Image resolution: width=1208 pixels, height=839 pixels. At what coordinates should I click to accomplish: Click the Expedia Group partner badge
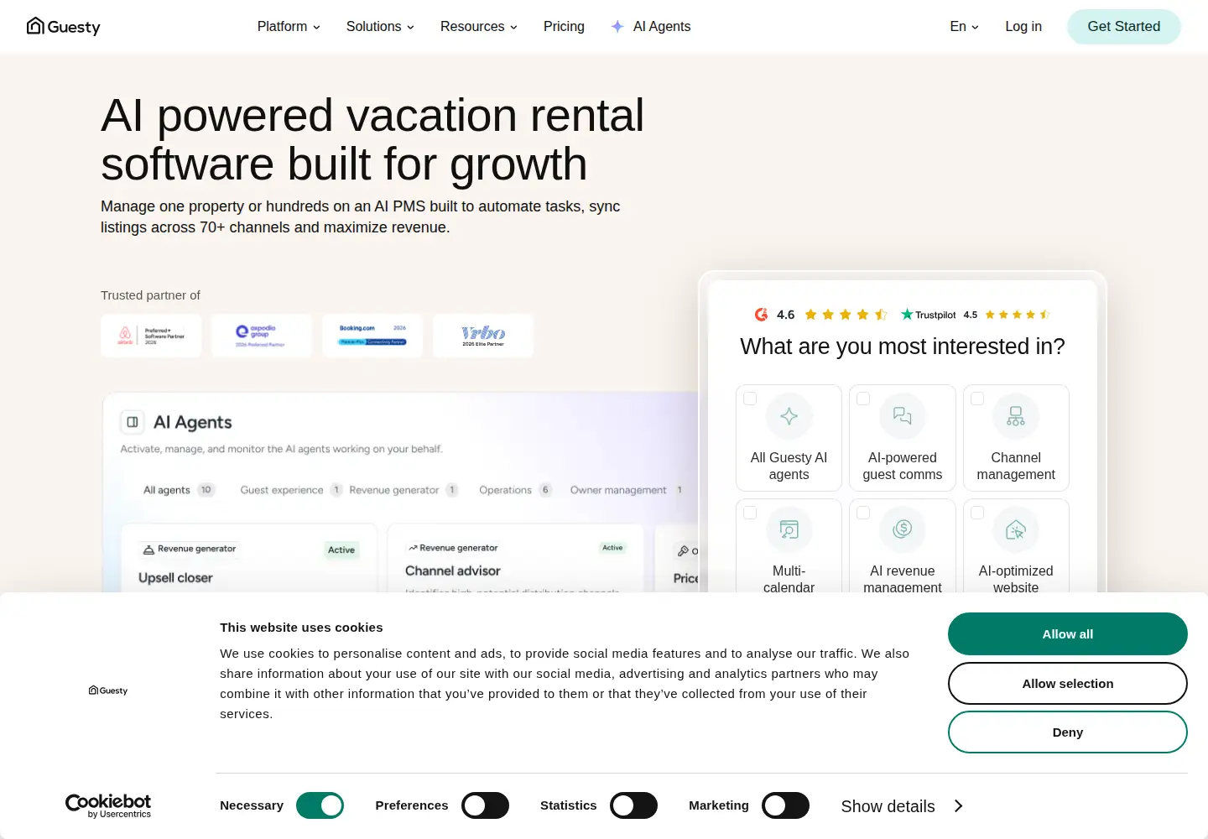coord(262,336)
